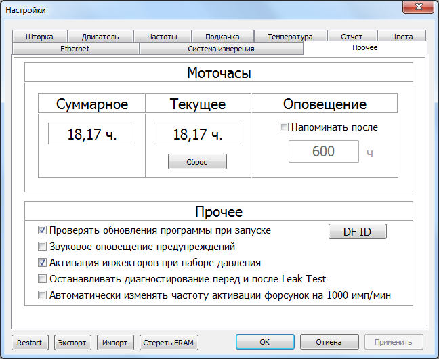Click the Стереть FRAM button

[x=169, y=343]
